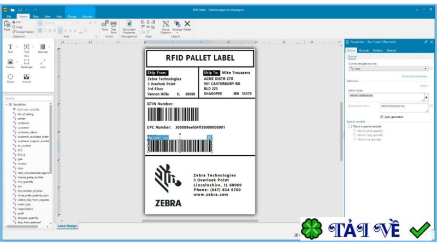
Task: Click the undo arrow in title bar
Action: [x=27, y=10]
